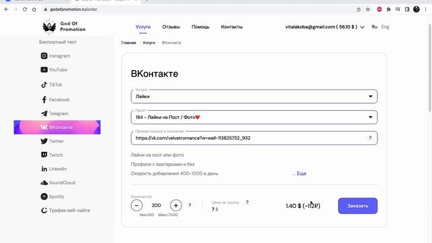This screenshot has height=243, width=432.
Task: Bookmark page with the star icon
Action: click(368, 9)
